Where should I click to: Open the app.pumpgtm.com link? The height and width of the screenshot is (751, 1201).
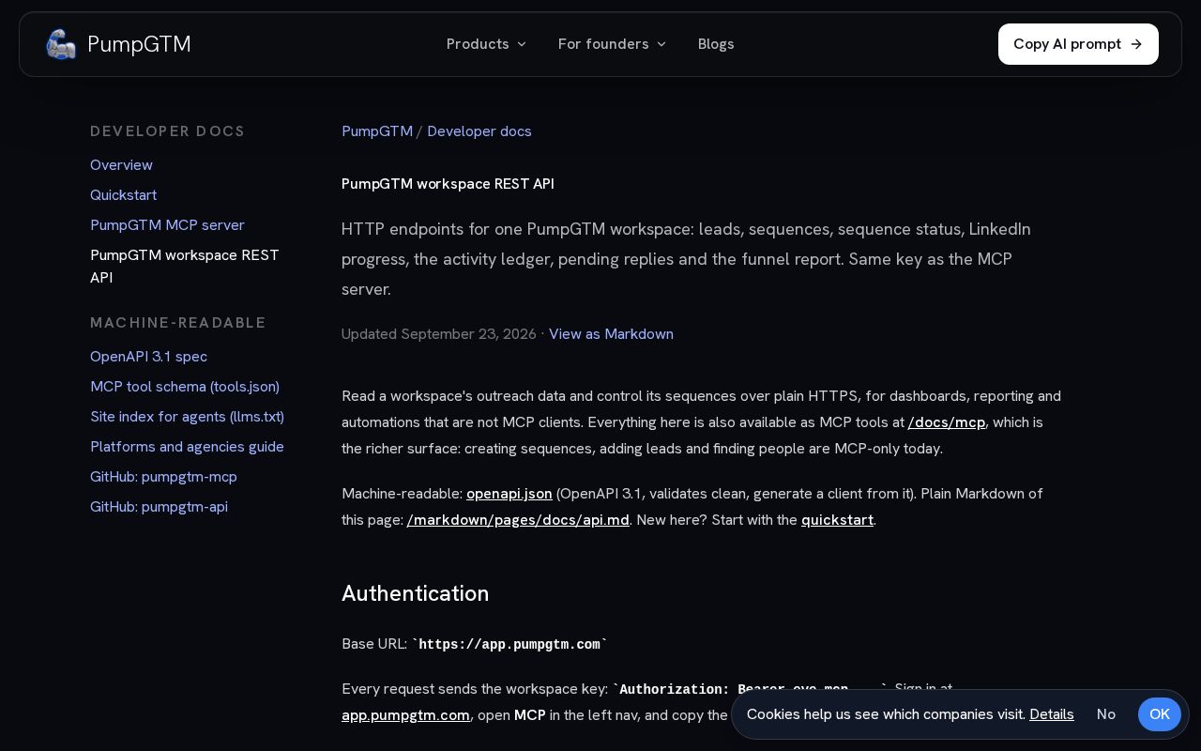click(x=405, y=715)
